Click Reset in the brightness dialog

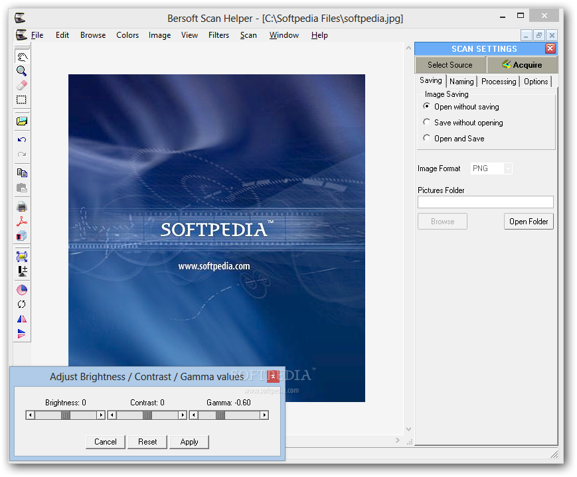147,442
